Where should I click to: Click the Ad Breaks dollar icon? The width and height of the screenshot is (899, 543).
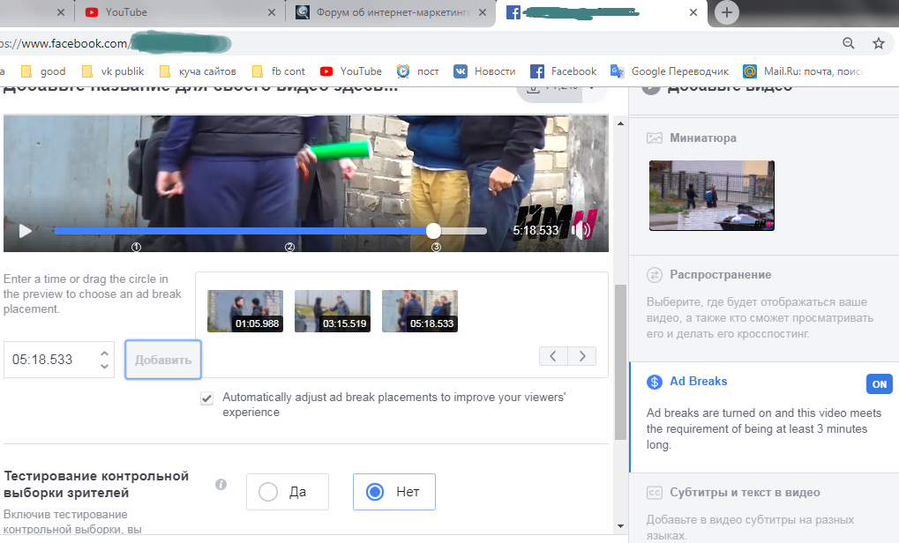point(655,382)
